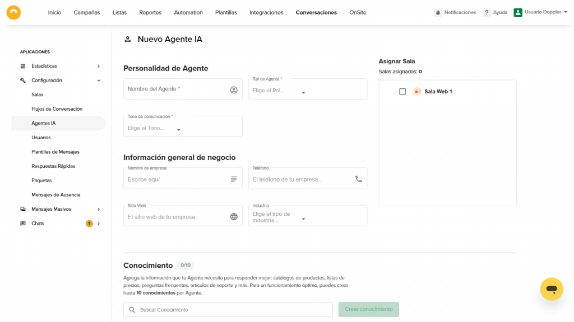This screenshot has width=574, height=322.
Task: Click the Chats notification badge
Action: coord(89,224)
